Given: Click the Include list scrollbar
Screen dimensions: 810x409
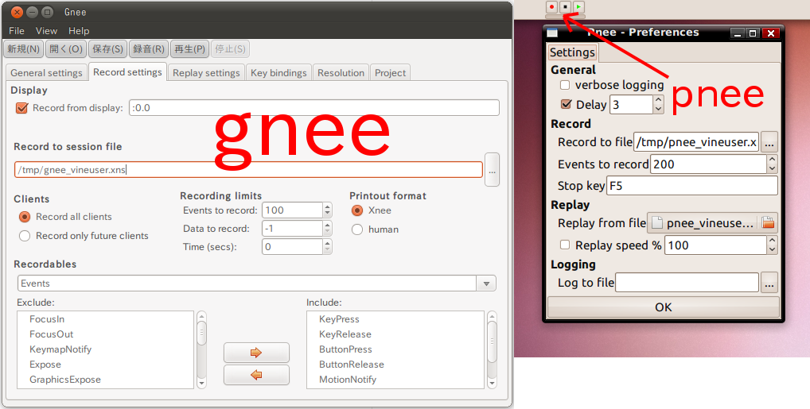Looking at the screenshot, I should point(492,349).
